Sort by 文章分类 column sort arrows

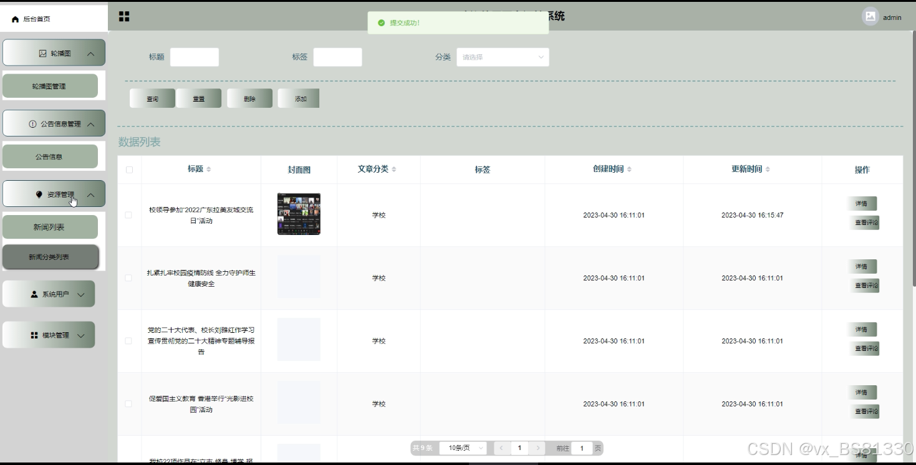[x=394, y=170]
